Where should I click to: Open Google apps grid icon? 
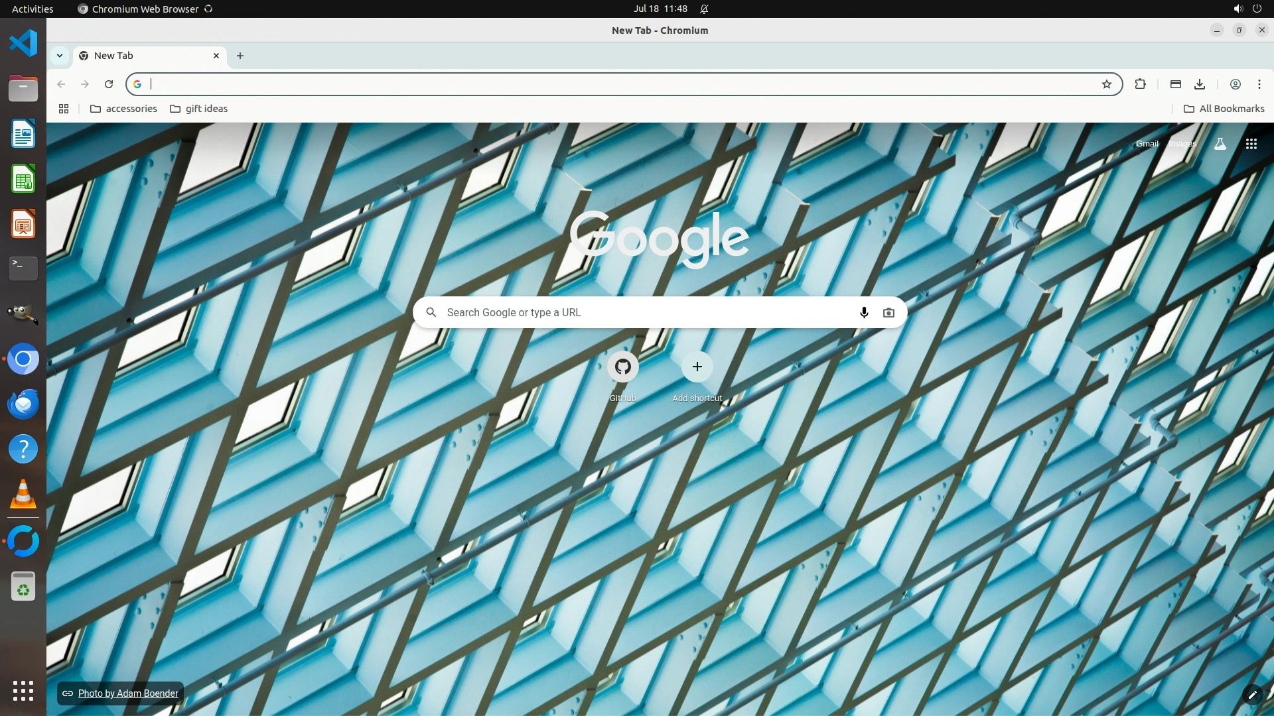pos(1251,144)
